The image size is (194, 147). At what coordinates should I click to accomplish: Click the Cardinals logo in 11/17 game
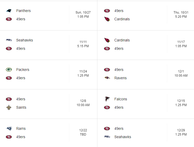(107, 40)
